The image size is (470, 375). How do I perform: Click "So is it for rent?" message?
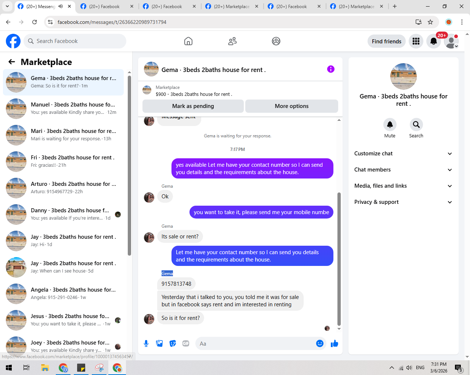181,318
